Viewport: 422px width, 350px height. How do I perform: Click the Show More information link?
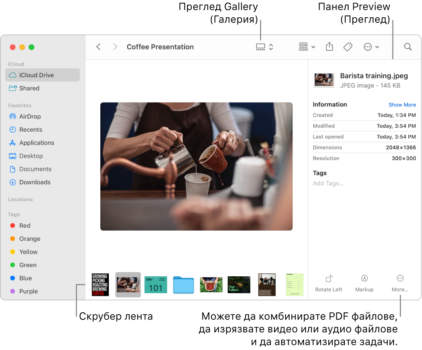point(402,105)
